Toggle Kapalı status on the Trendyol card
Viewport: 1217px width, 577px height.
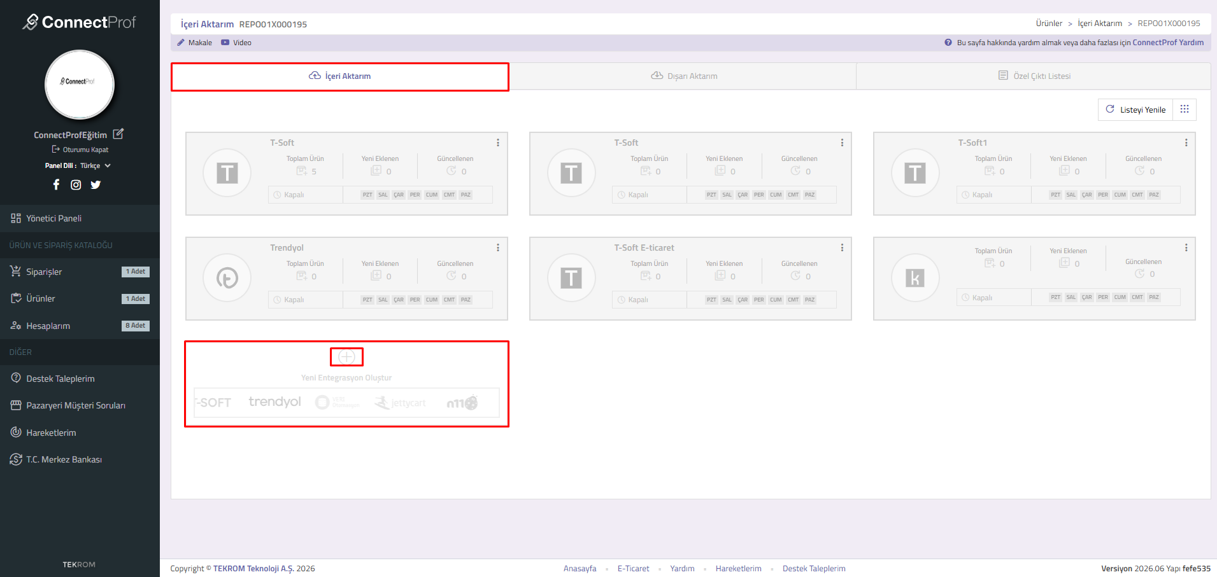coord(306,300)
